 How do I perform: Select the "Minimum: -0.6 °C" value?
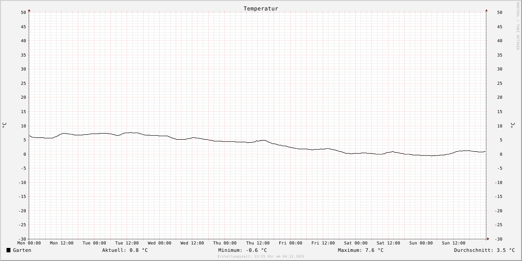point(243,250)
